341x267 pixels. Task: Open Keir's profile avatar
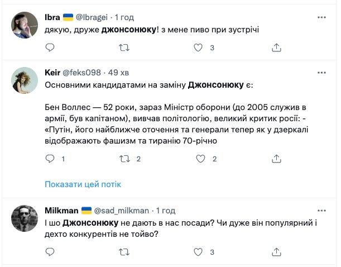(x=25, y=81)
